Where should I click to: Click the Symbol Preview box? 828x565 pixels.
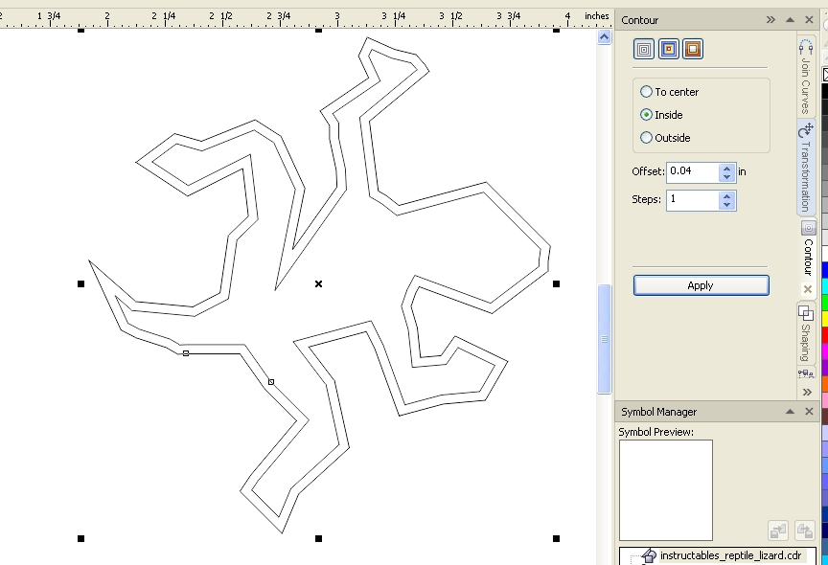tap(666, 490)
